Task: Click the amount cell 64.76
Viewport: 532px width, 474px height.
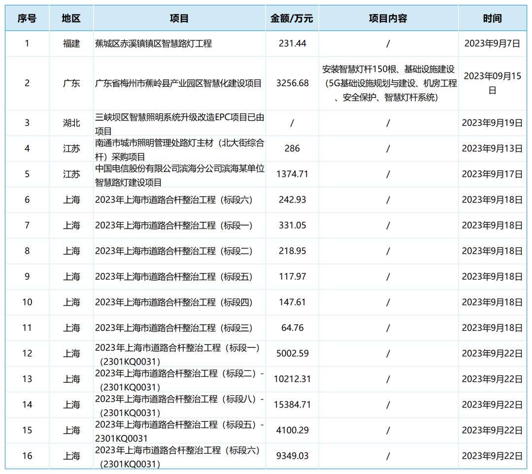Action: [x=292, y=328]
